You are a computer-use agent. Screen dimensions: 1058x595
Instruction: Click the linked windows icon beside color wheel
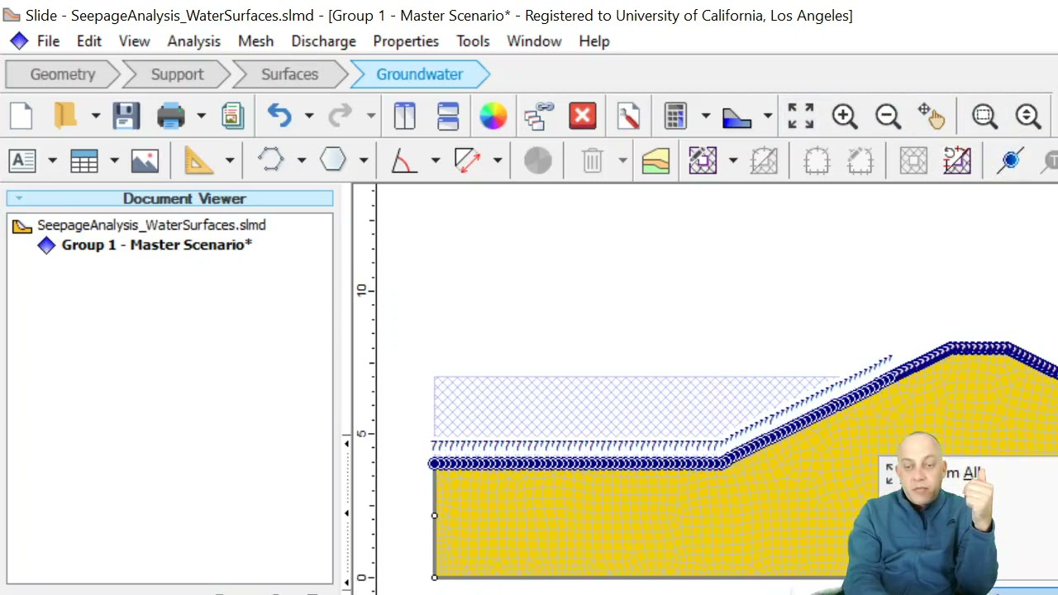(538, 116)
